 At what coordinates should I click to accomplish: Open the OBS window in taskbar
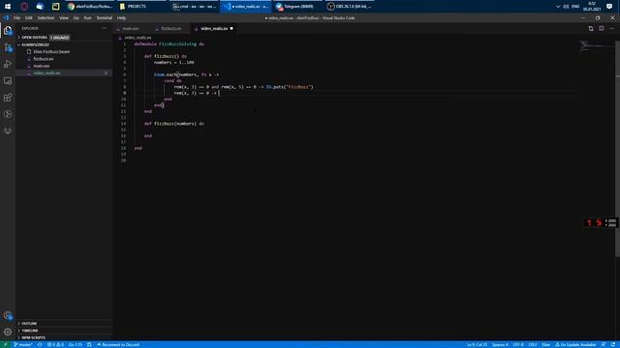(350, 7)
